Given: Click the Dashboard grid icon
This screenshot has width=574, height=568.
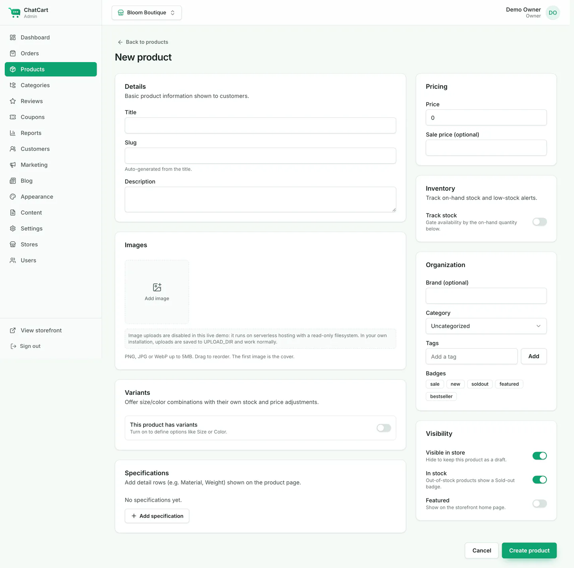Looking at the screenshot, I should tap(13, 37).
